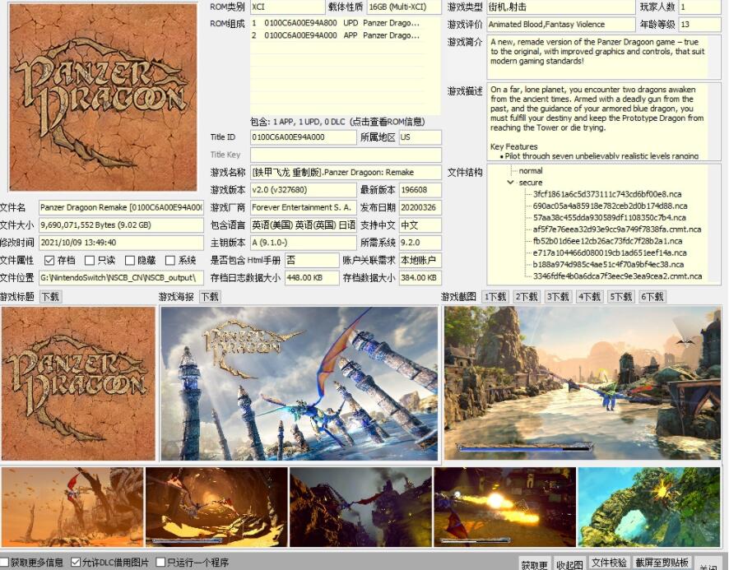The height and width of the screenshot is (570, 729).
Task: Click the 游戏名称 game name field
Action: pos(346,173)
